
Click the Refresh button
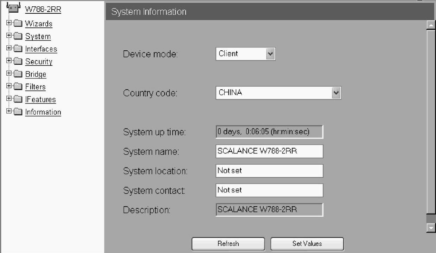coord(228,243)
